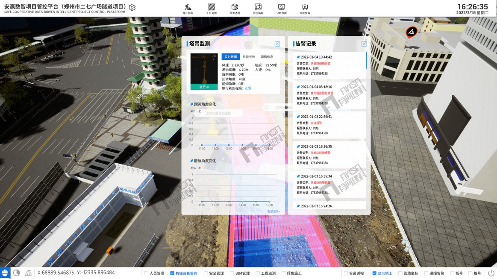The height and width of the screenshot is (279, 497).
Task: Uncheck the 机械设备管理 checkbox
Action: tap(172, 273)
